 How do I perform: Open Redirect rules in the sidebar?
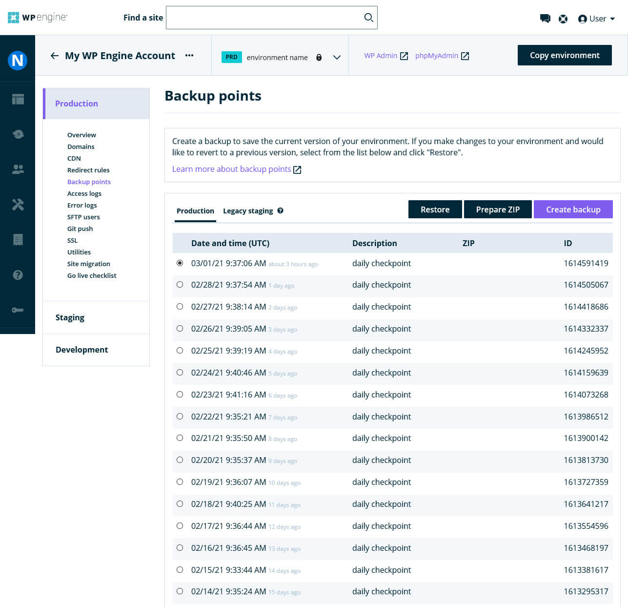pyautogui.click(x=88, y=170)
